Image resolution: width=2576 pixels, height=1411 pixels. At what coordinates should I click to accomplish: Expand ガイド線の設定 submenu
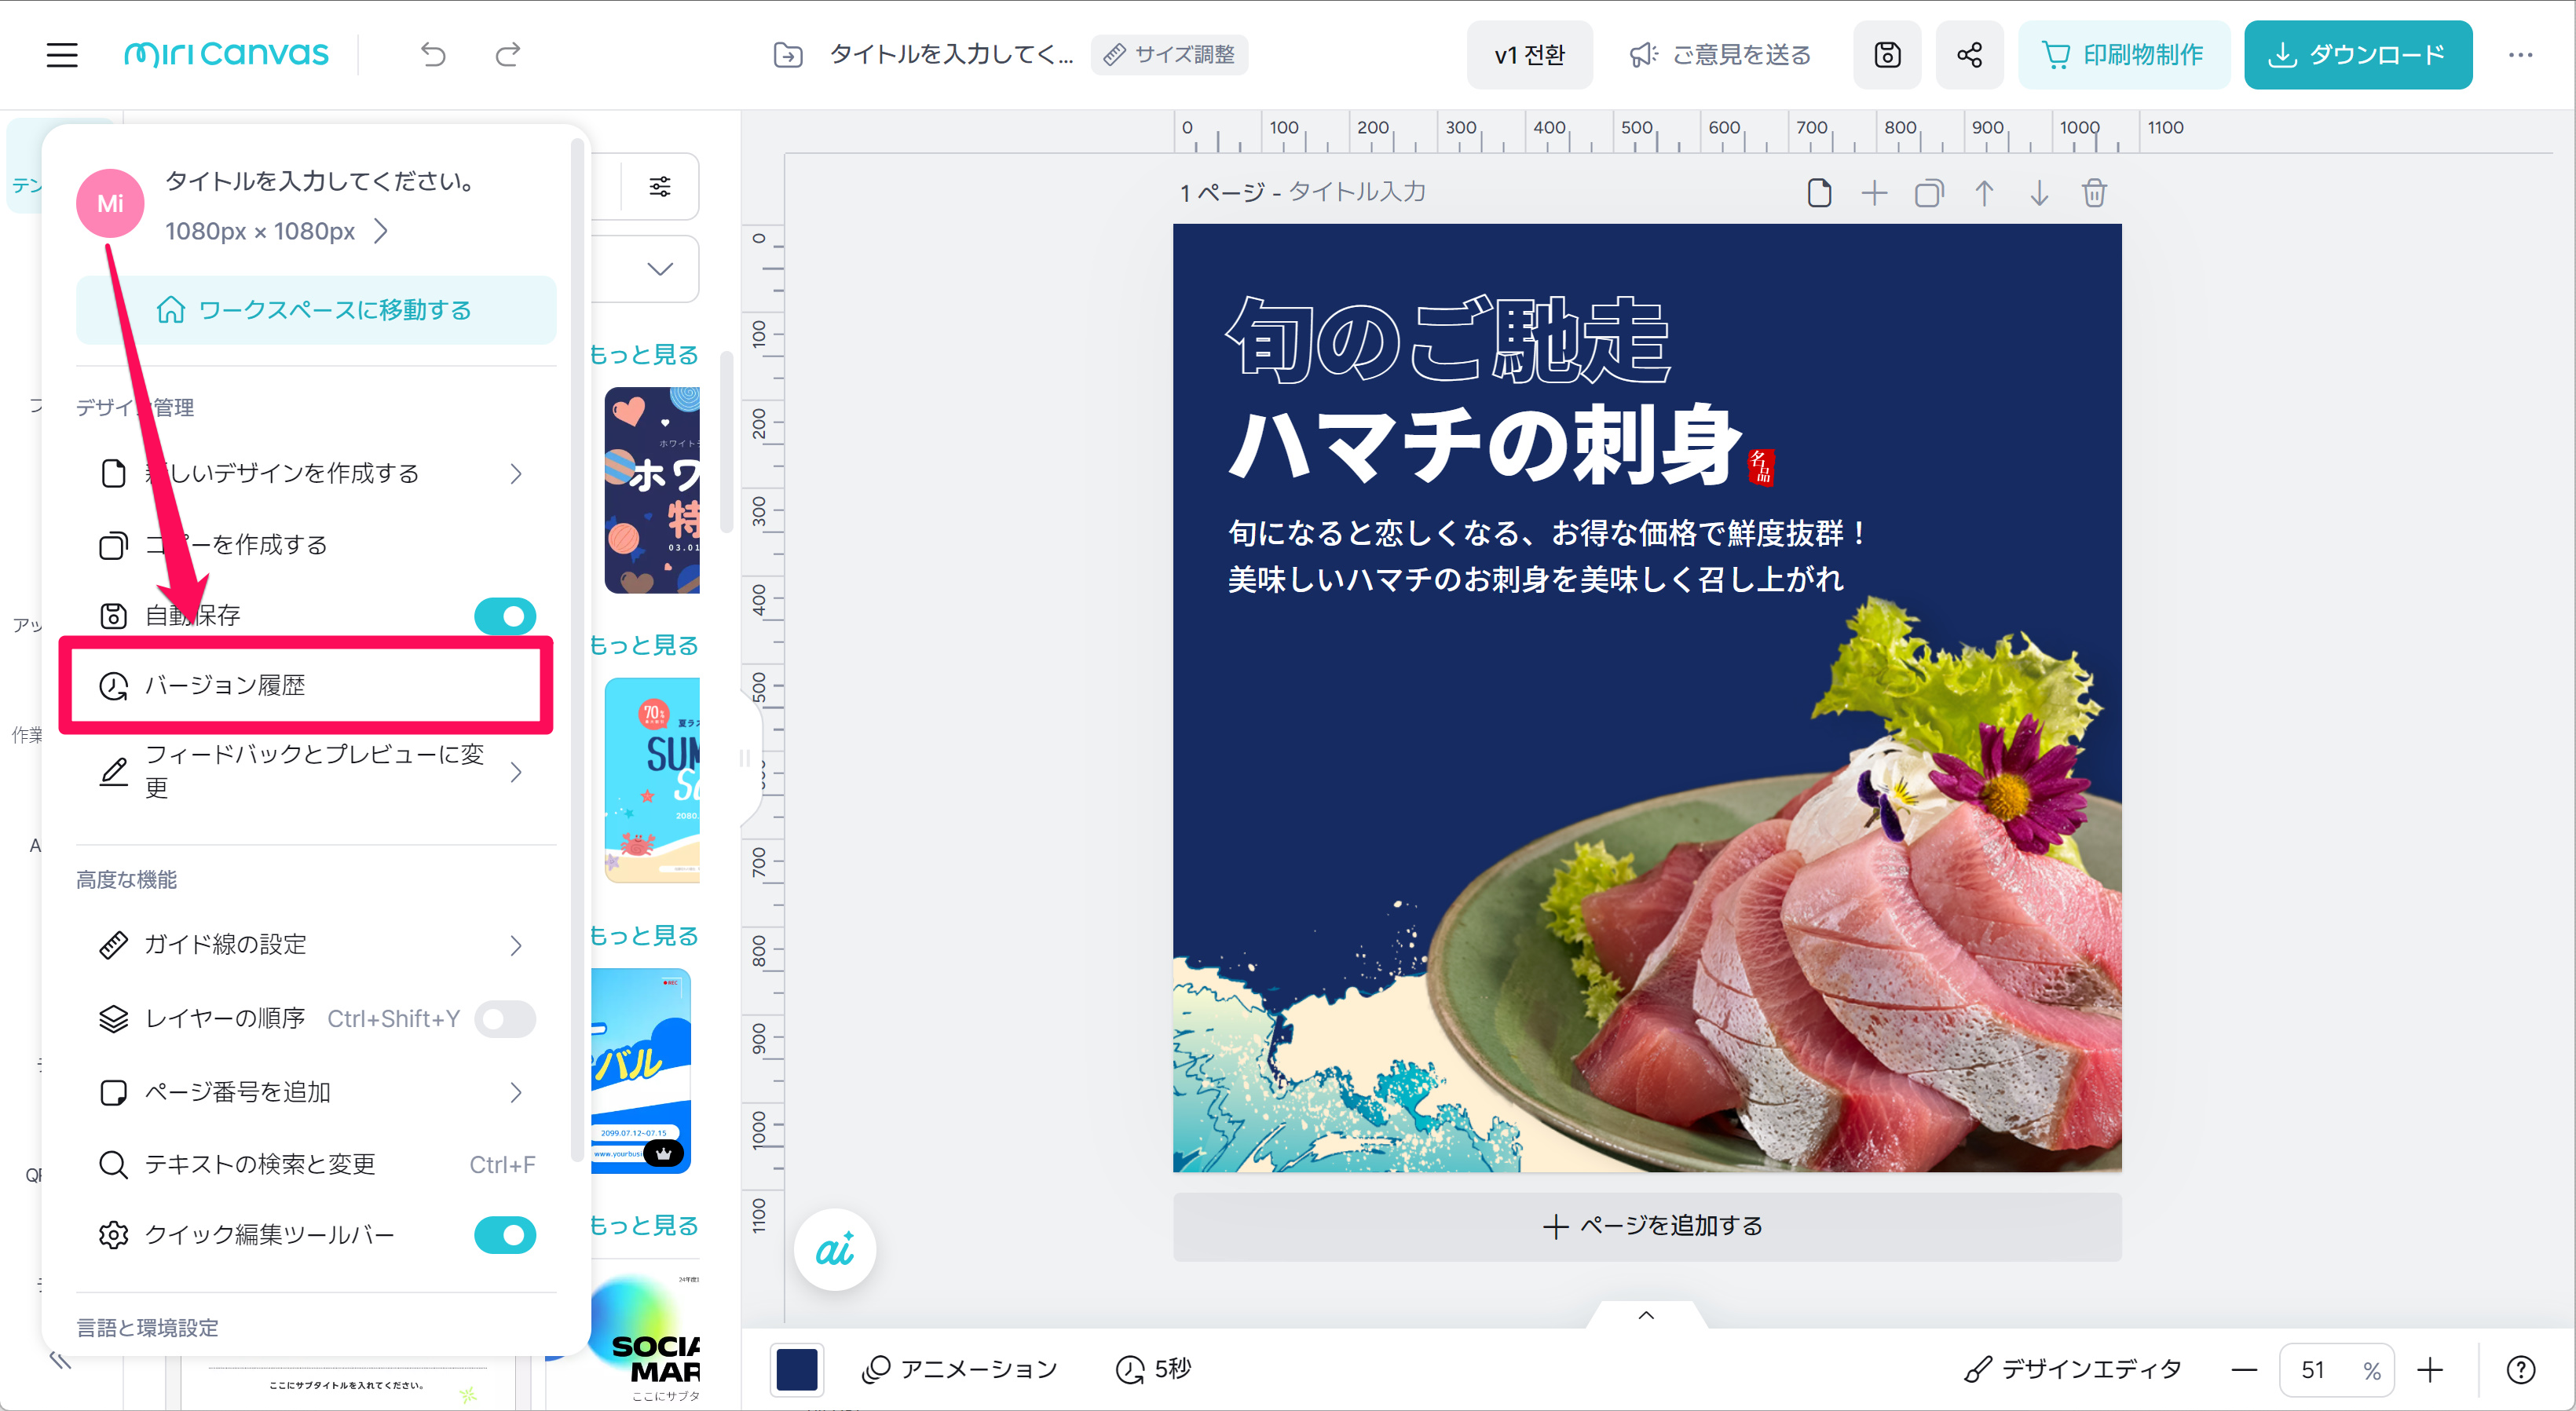click(515, 945)
